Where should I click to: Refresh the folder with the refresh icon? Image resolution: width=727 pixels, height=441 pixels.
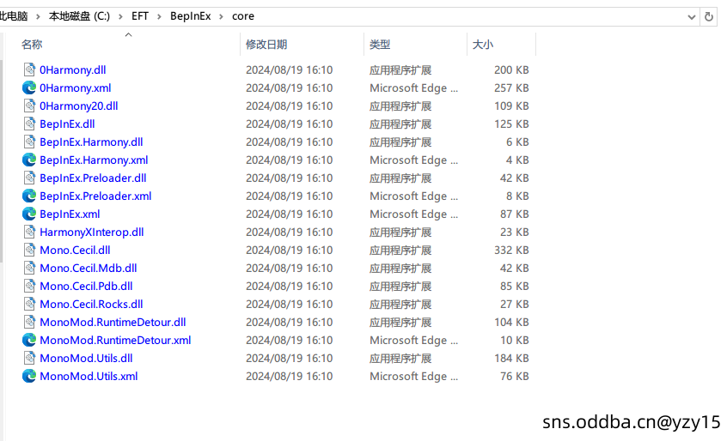(x=708, y=17)
